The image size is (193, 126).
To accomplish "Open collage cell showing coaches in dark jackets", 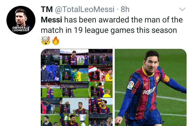I will (50, 57).
